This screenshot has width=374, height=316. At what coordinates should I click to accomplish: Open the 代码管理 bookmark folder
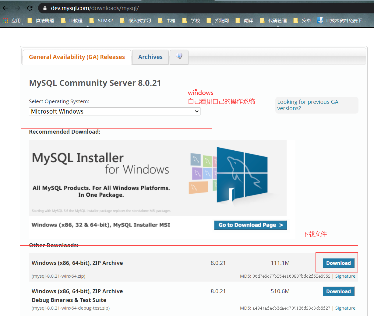click(273, 20)
